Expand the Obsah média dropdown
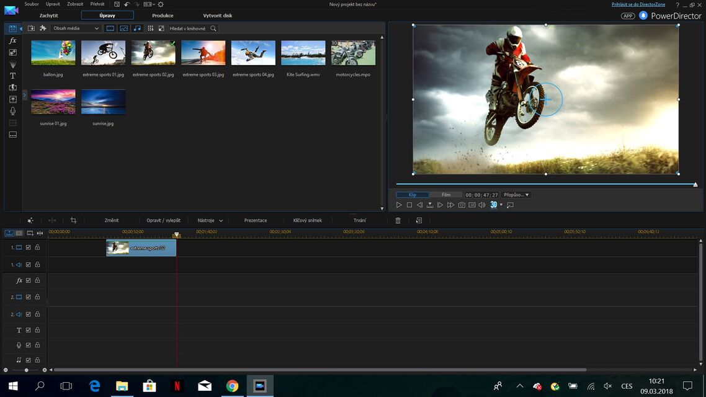The height and width of the screenshot is (397, 706). pyautogui.click(x=76, y=29)
